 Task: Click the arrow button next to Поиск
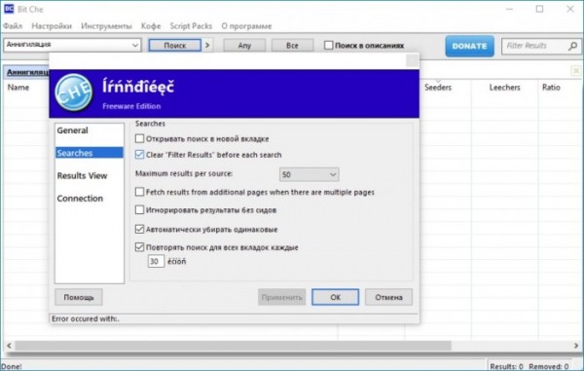tap(207, 45)
